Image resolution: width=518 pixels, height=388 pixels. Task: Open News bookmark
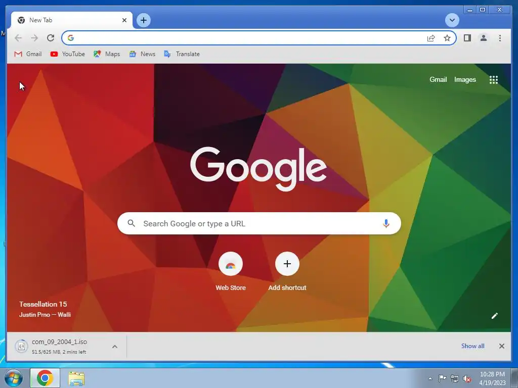tap(142, 54)
